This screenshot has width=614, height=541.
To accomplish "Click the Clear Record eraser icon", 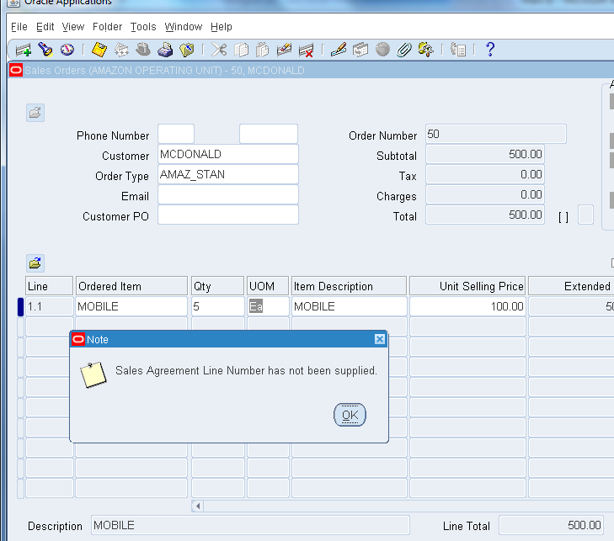I will pos(284,50).
